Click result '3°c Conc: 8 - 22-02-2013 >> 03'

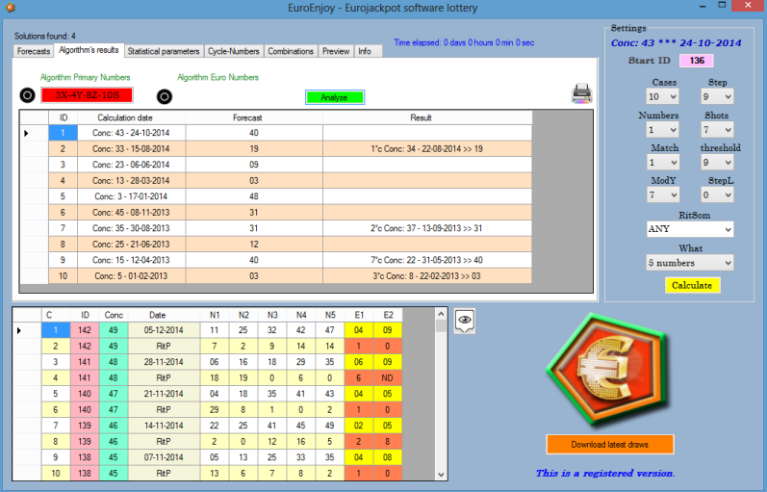tap(427, 276)
